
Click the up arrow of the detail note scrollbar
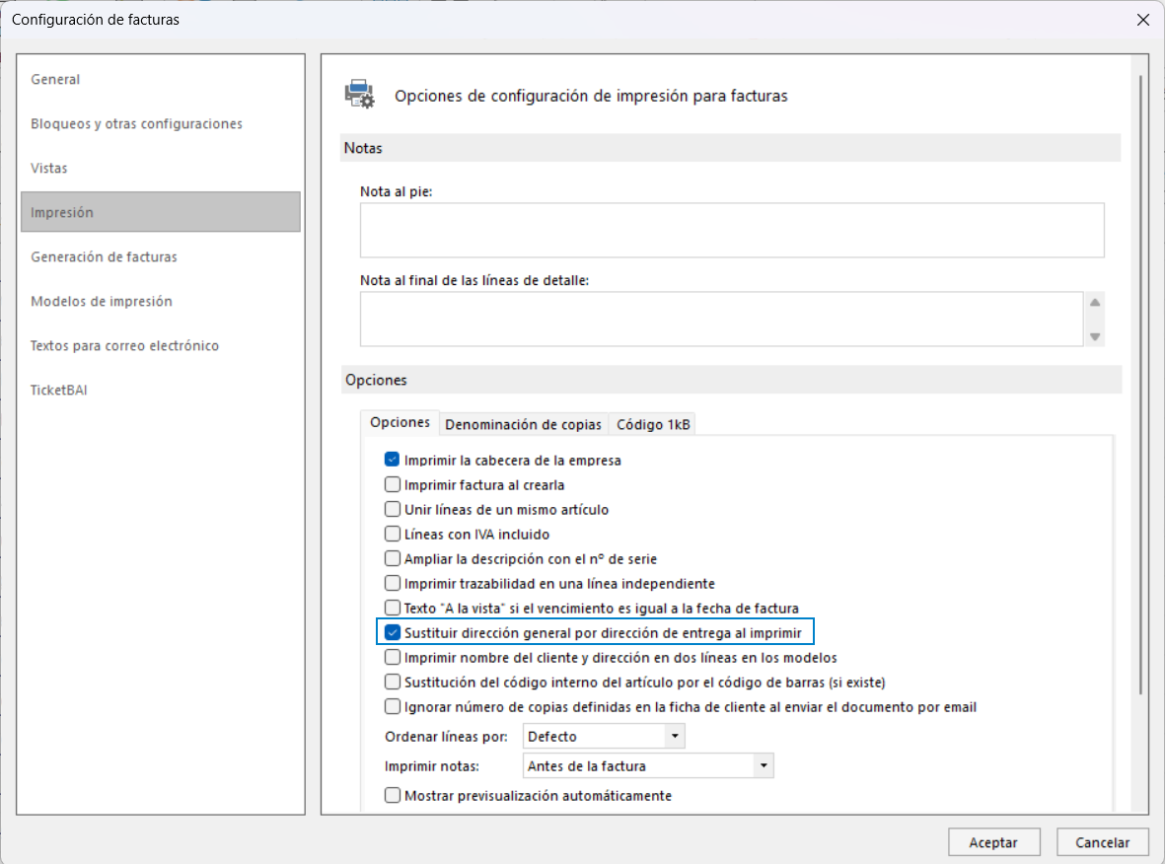coord(1095,303)
